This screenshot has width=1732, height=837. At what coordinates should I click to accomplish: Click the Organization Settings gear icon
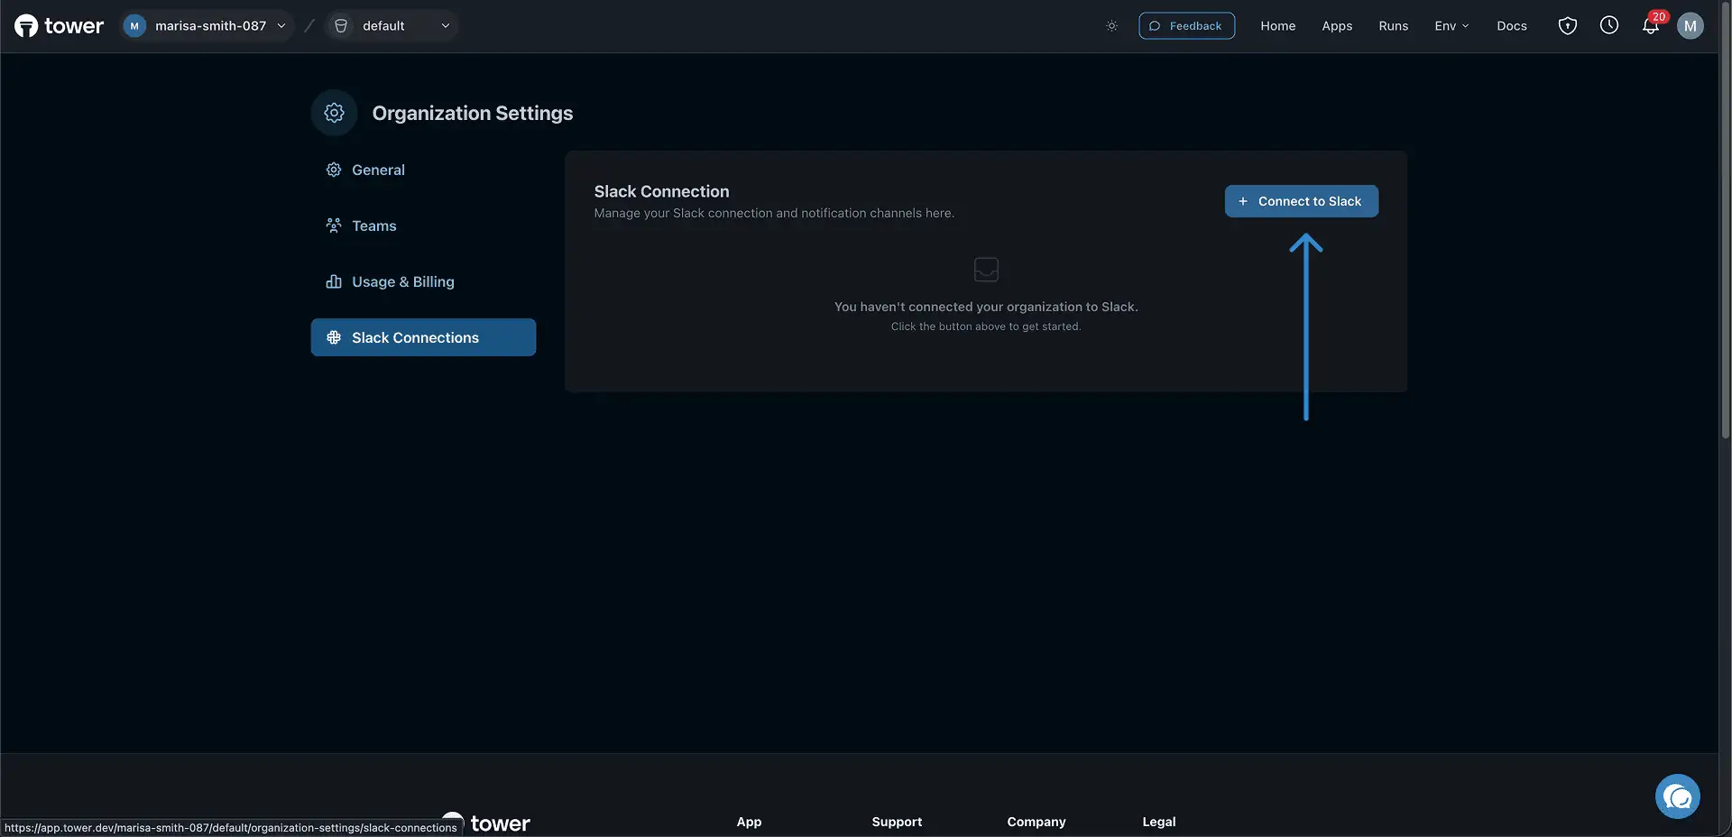(335, 113)
